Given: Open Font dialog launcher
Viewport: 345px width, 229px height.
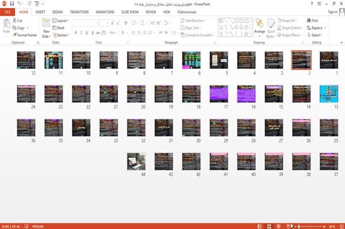Looking at the screenshot, I should point(128,43).
